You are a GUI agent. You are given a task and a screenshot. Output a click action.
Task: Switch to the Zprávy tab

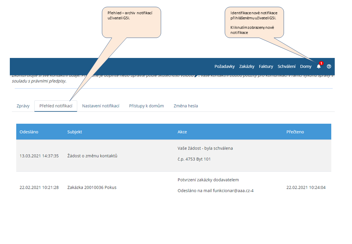pos(23,106)
